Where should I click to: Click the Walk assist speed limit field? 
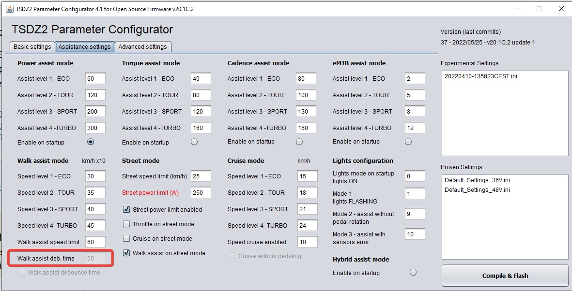coord(95,242)
